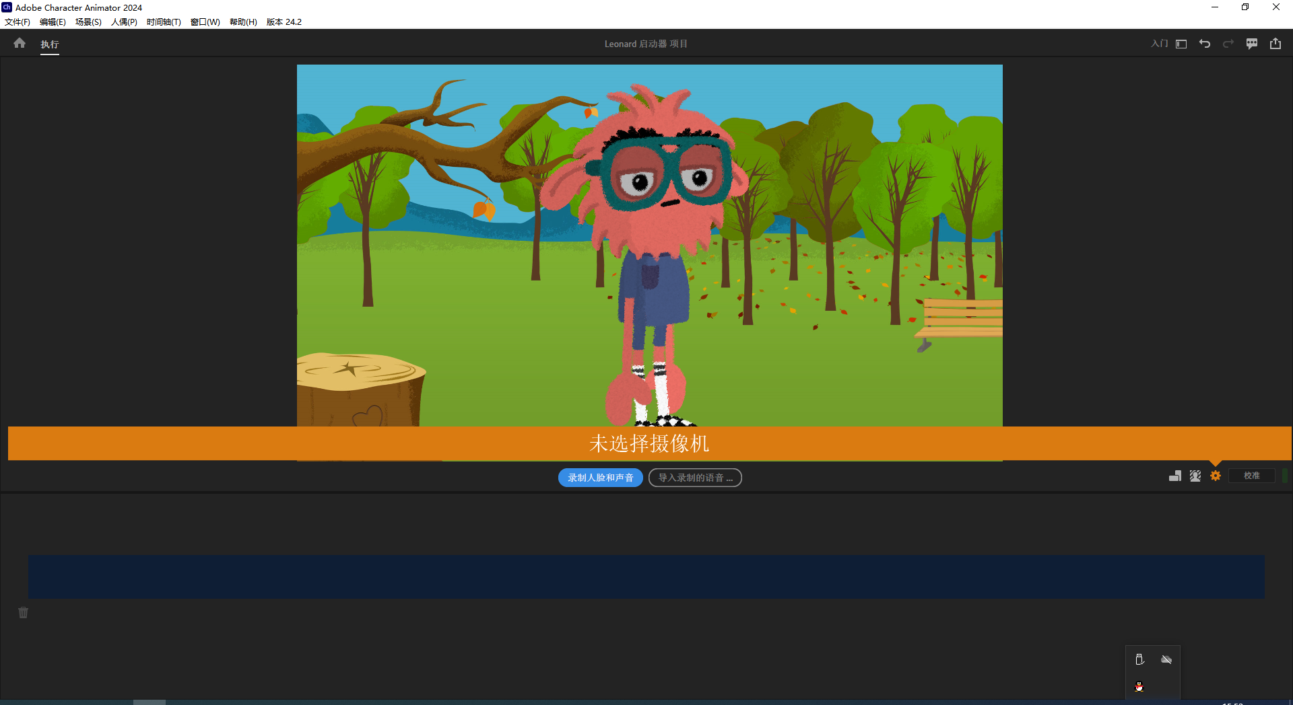Click the Undo arrow icon
This screenshot has width=1293, height=705.
[1205, 44]
